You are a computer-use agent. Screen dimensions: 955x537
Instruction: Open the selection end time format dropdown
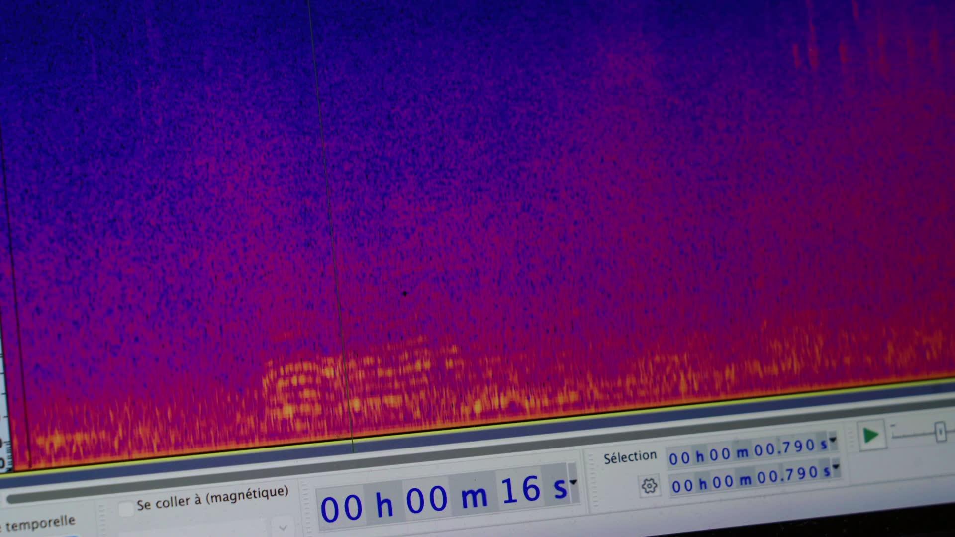pos(836,467)
